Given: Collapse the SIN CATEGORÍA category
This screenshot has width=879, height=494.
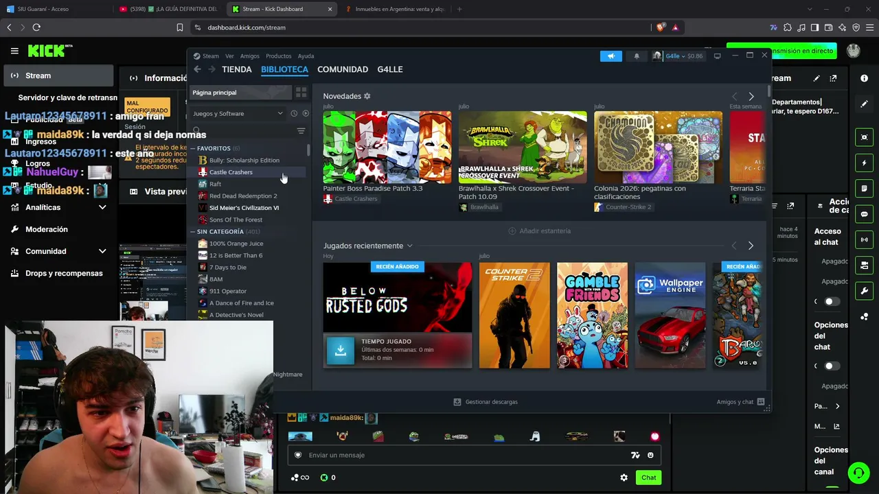Looking at the screenshot, I should pyautogui.click(x=193, y=232).
